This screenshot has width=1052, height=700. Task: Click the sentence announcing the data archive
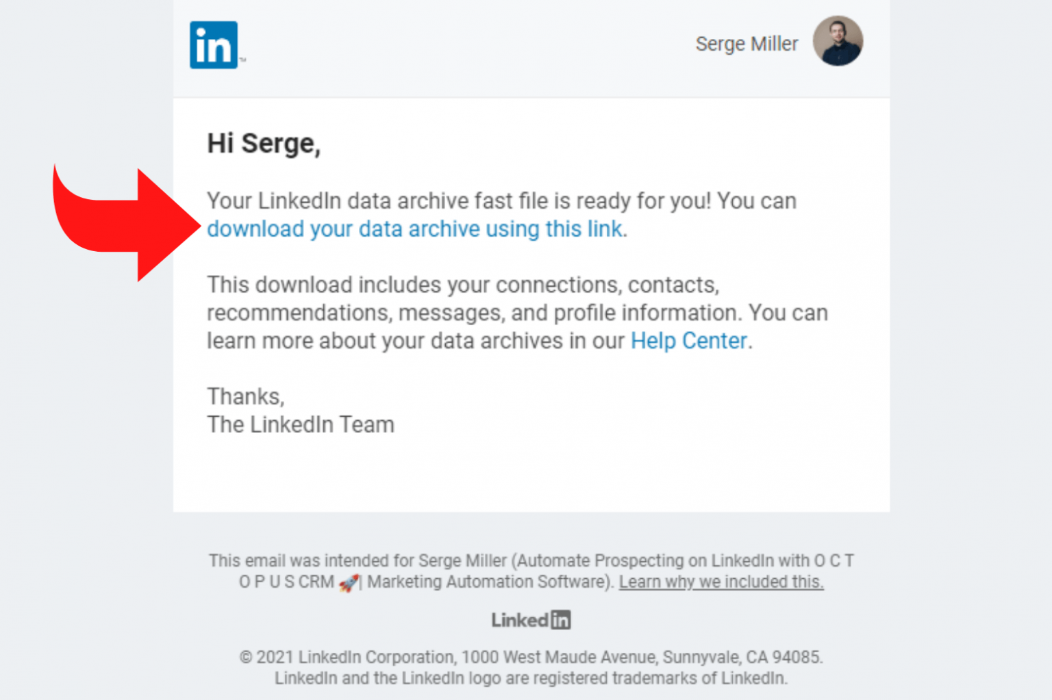501,200
